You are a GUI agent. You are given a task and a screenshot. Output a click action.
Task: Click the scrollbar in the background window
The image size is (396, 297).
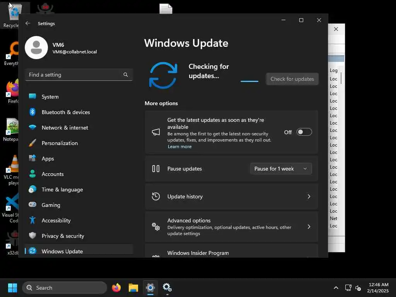pyautogui.click(x=341, y=78)
